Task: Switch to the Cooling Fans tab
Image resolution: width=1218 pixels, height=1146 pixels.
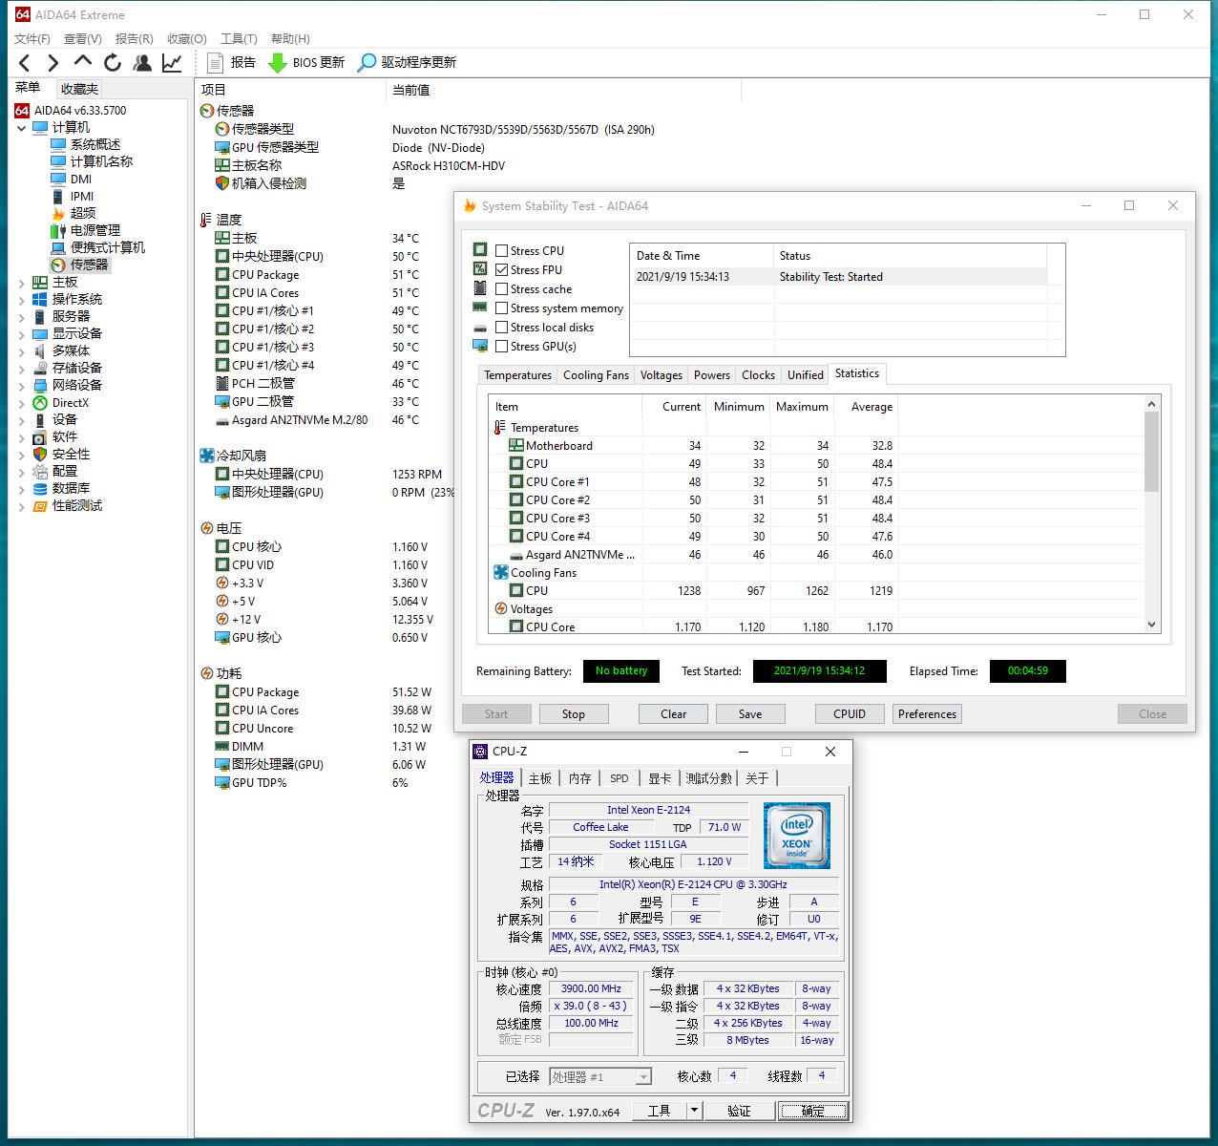Action: tap(596, 375)
